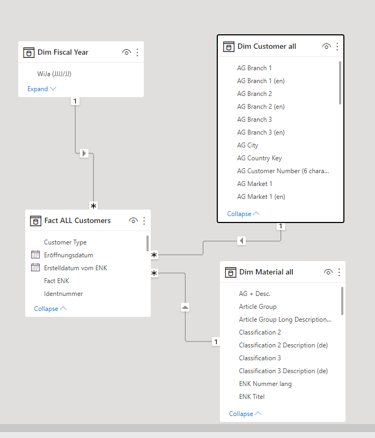Select the Classification 2 Description (de) field
This screenshot has width=375, height=438.
coord(283,345)
